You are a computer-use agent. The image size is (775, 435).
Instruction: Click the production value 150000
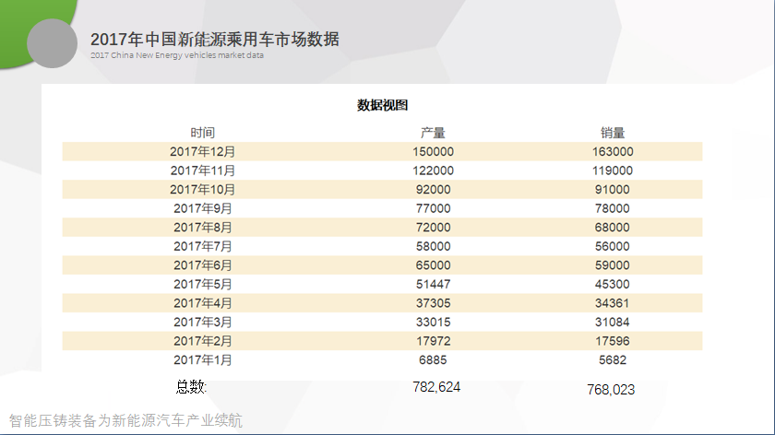(433, 151)
